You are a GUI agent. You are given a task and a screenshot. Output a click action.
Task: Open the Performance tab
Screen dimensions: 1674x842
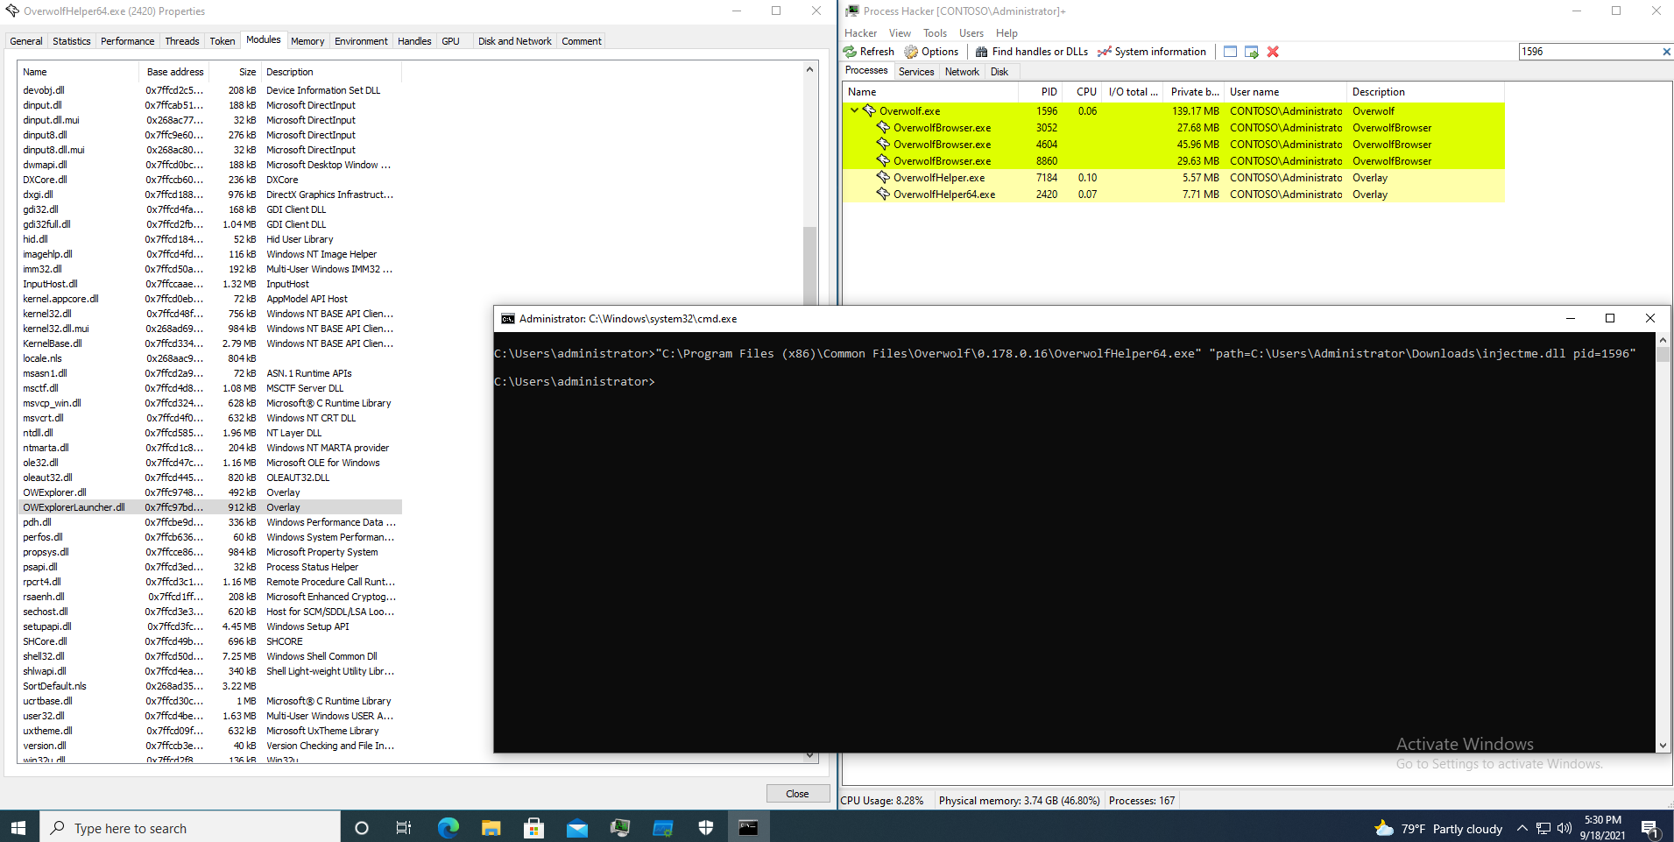[x=128, y=41]
